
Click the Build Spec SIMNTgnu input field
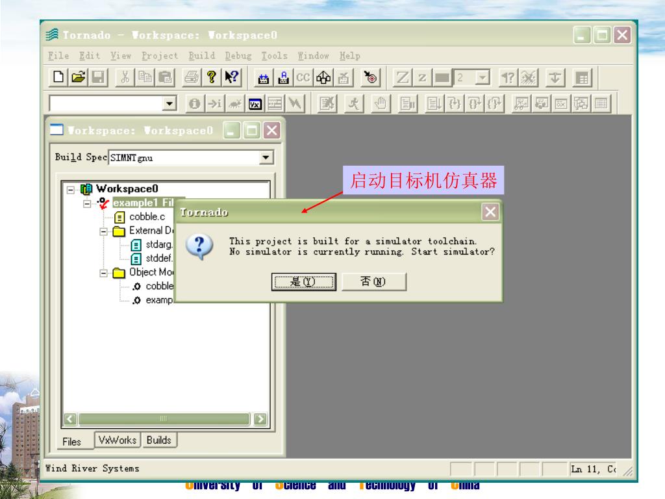tap(184, 157)
